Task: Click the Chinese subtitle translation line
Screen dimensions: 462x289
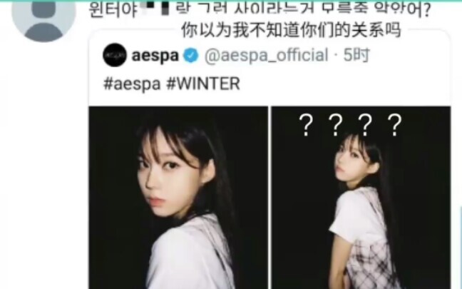Action: pyautogui.click(x=291, y=30)
